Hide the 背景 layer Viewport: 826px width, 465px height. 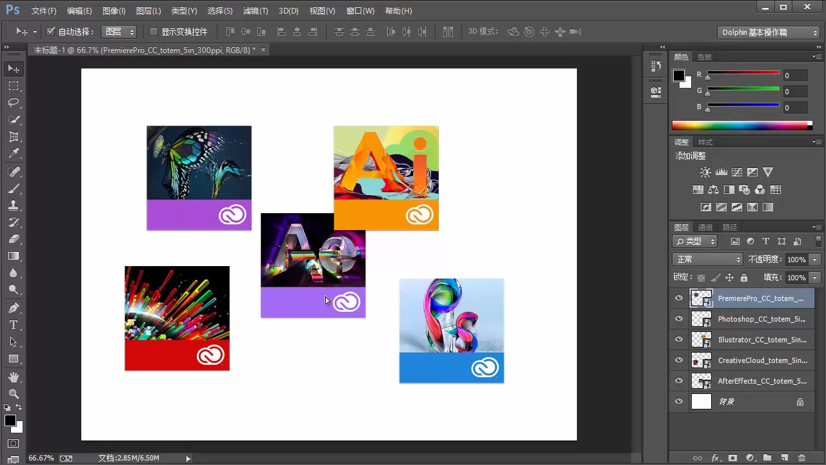(679, 401)
